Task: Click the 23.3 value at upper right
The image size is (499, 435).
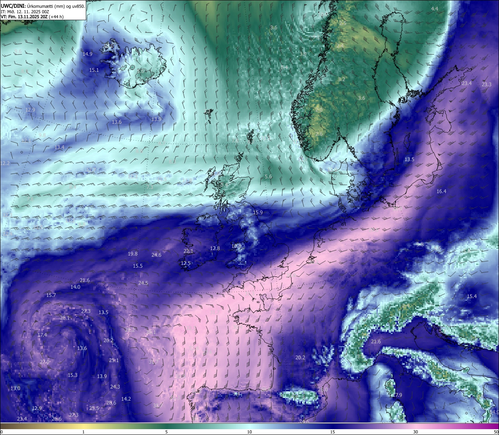Action: 487,85
